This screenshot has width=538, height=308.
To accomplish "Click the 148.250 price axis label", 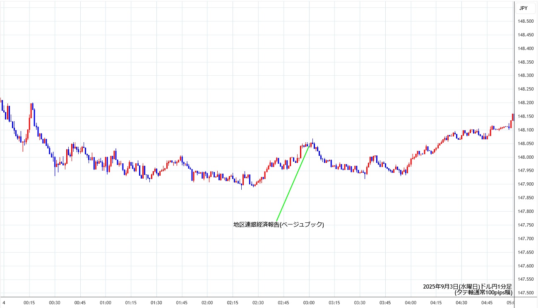I will tap(526, 89).
